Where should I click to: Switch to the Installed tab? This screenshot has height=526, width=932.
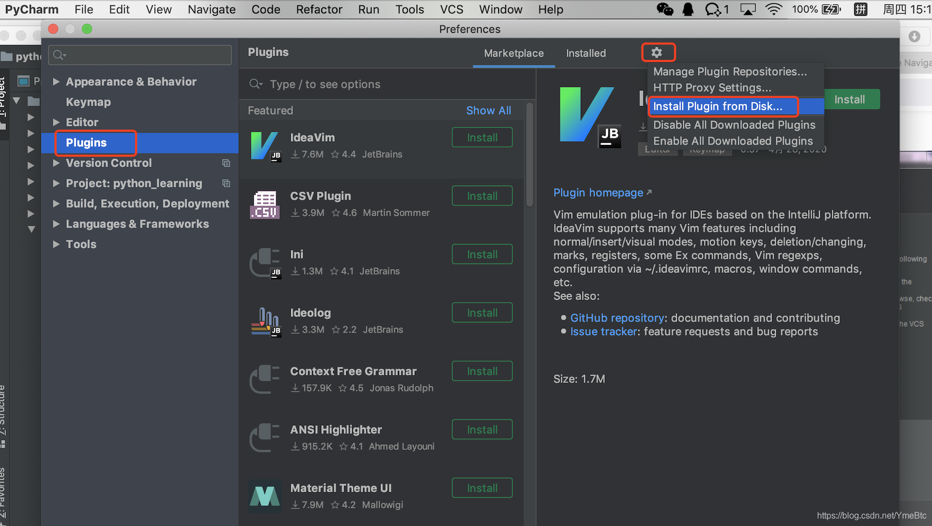click(586, 53)
